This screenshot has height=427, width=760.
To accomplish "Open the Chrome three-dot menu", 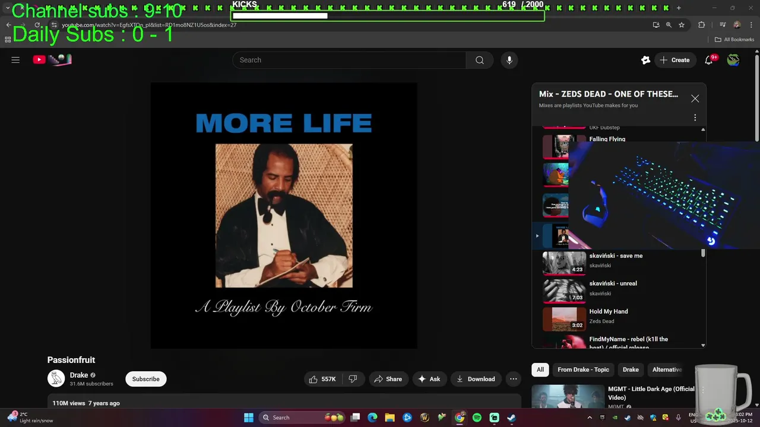I will pyautogui.click(x=750, y=25).
